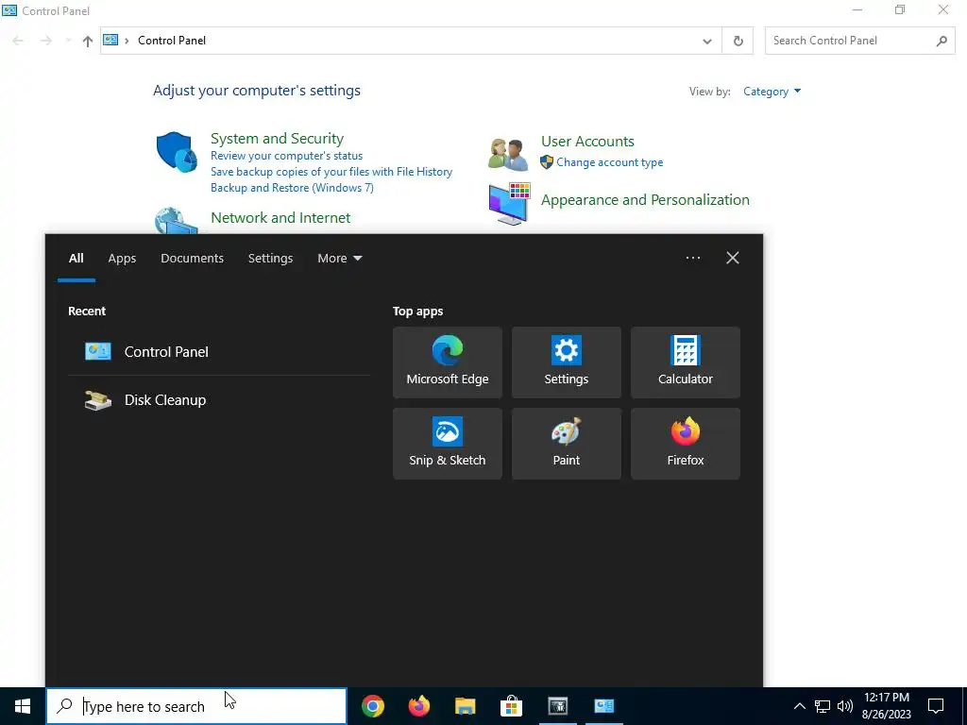Open Control Panel from Recent list
This screenshot has width=967, height=725.
coord(219,351)
